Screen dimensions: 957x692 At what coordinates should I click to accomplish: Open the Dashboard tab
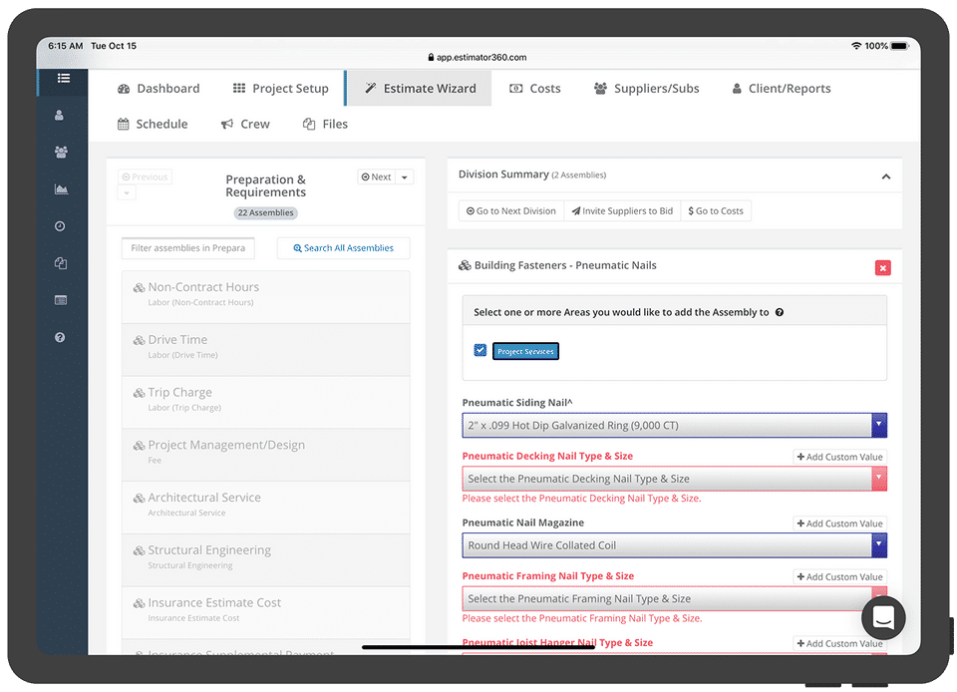[159, 89]
